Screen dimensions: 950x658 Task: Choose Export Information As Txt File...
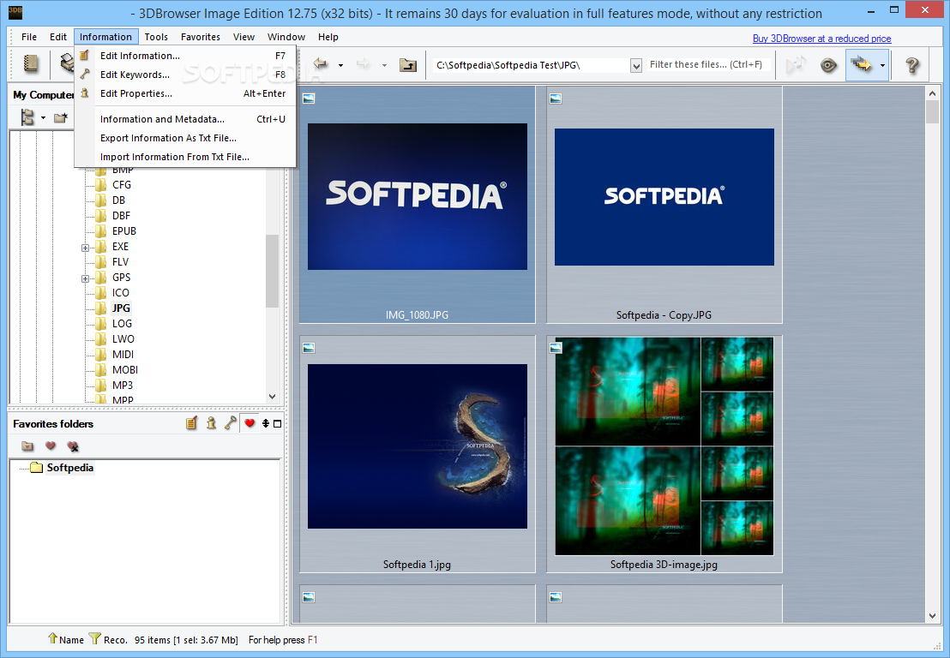(185, 138)
